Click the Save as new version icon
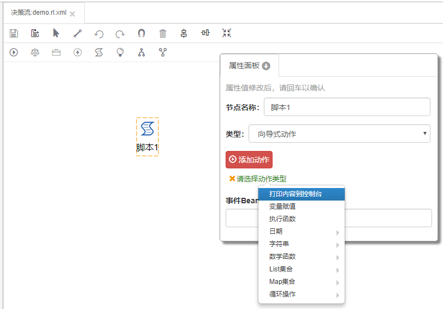The height and width of the screenshot is (309, 443). pos(35,33)
